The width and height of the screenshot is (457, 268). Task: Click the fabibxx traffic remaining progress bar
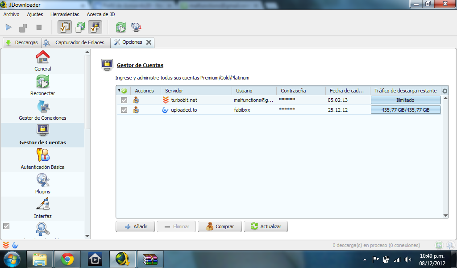point(405,110)
